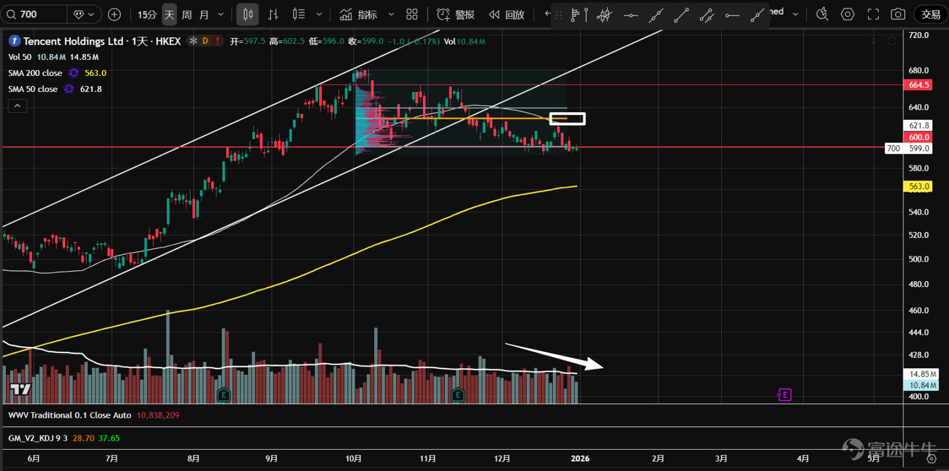The height and width of the screenshot is (471, 949).
Task: Select the horizontal line drawing tool
Action: (630, 15)
